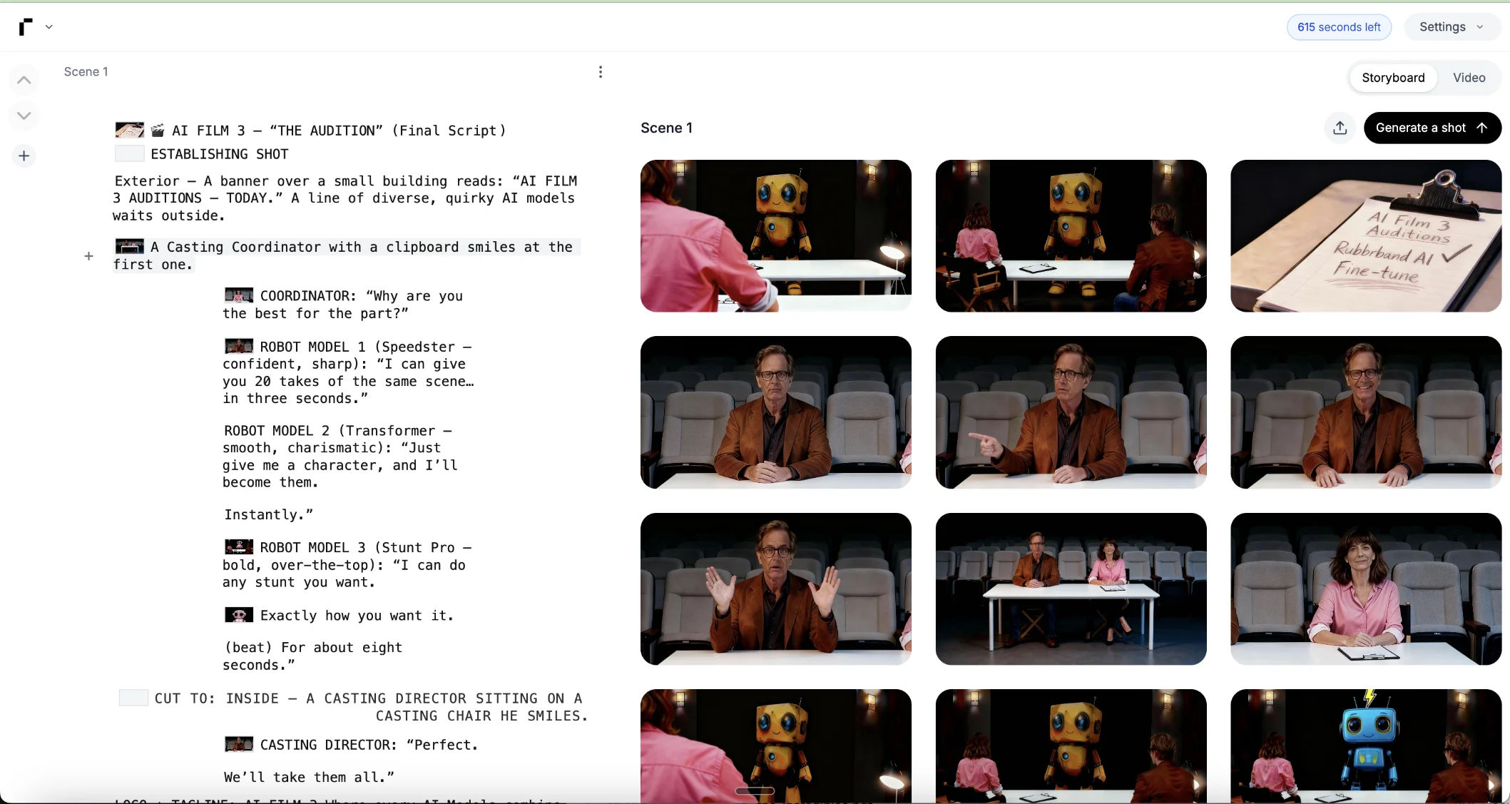Collapse the scene using the up chevron
Image resolution: width=1510 pixels, height=804 pixels.
[24, 79]
